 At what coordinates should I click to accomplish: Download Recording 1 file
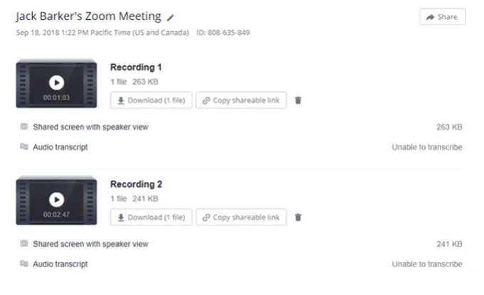click(151, 100)
